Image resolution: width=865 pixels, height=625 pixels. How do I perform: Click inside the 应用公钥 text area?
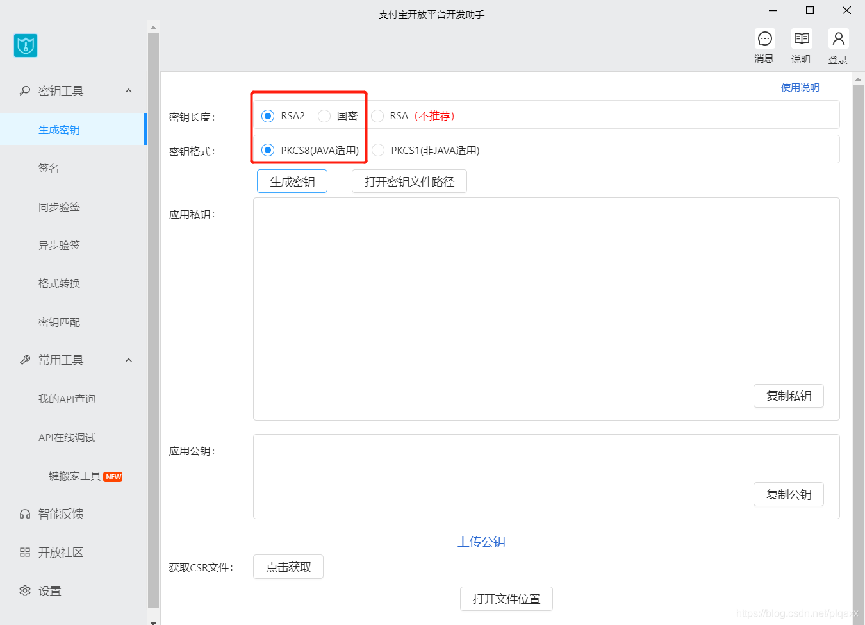tap(547, 476)
